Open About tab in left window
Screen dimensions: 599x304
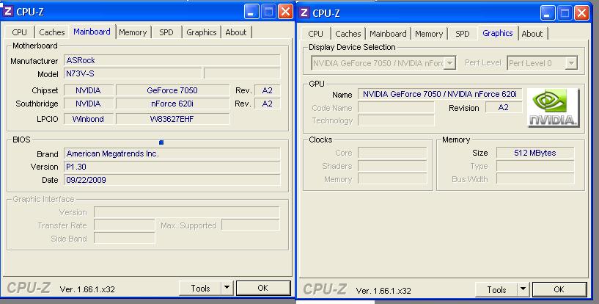coord(235,32)
